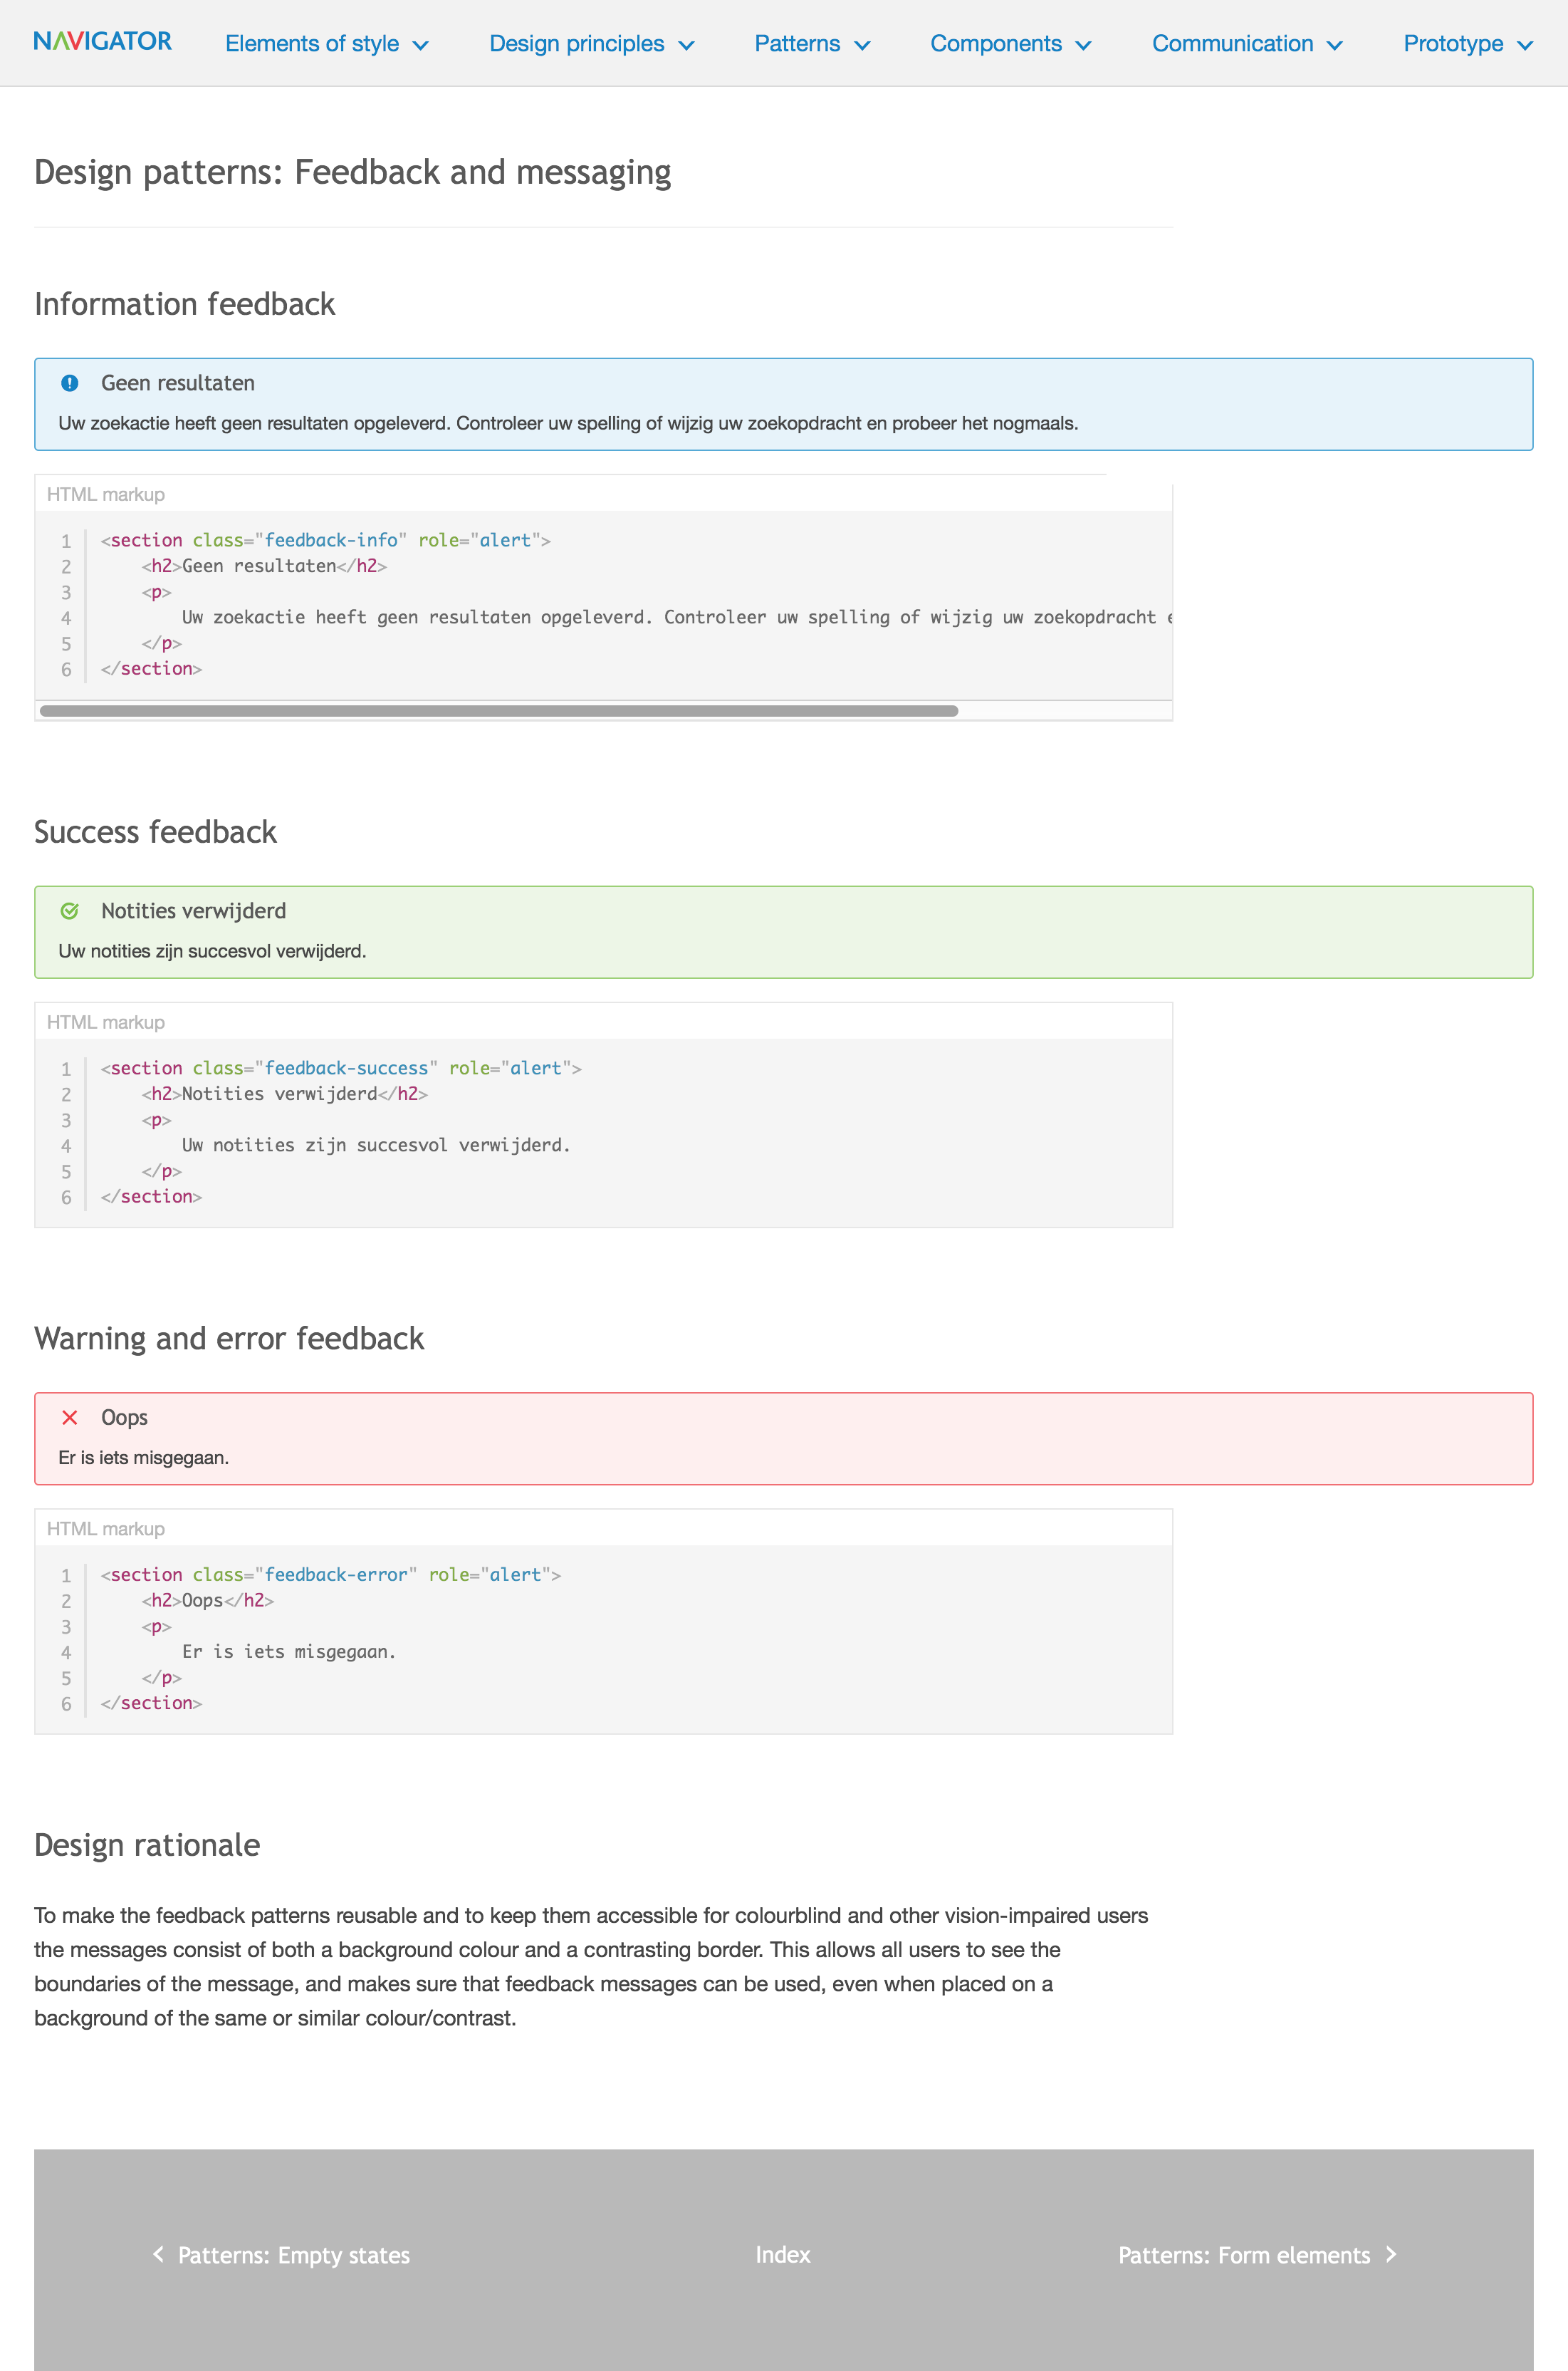This screenshot has width=1568, height=2371.
Task: Click the blue info exclamation icon
Action: 70,383
